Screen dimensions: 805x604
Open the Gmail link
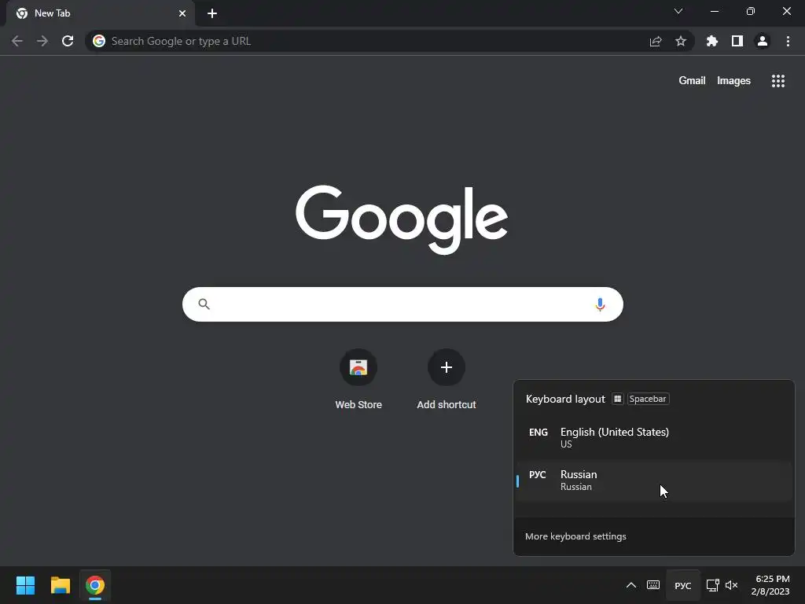[x=692, y=81]
